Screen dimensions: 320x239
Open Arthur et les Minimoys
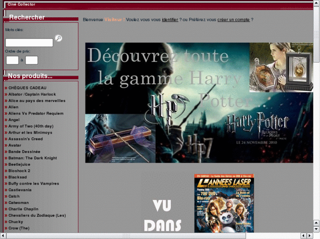30,132
